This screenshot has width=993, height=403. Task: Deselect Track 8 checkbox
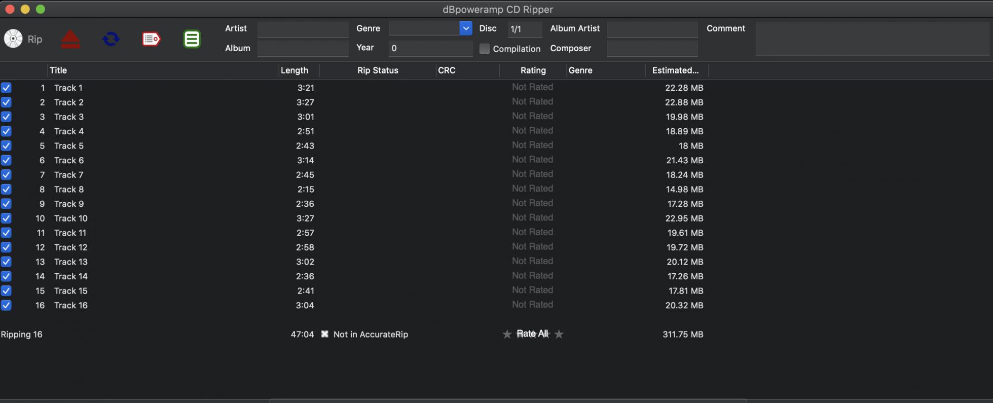pyautogui.click(x=6, y=189)
